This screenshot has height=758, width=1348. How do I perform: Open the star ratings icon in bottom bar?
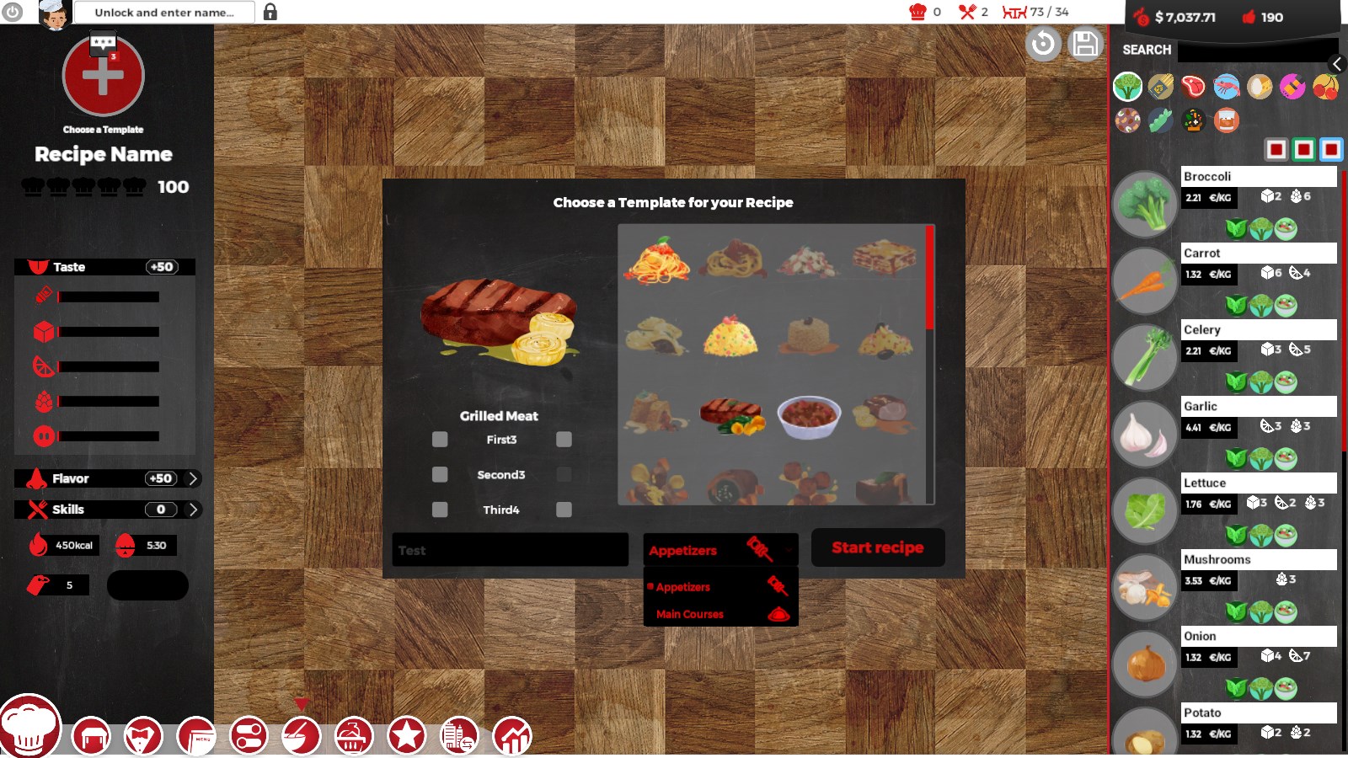(x=407, y=737)
